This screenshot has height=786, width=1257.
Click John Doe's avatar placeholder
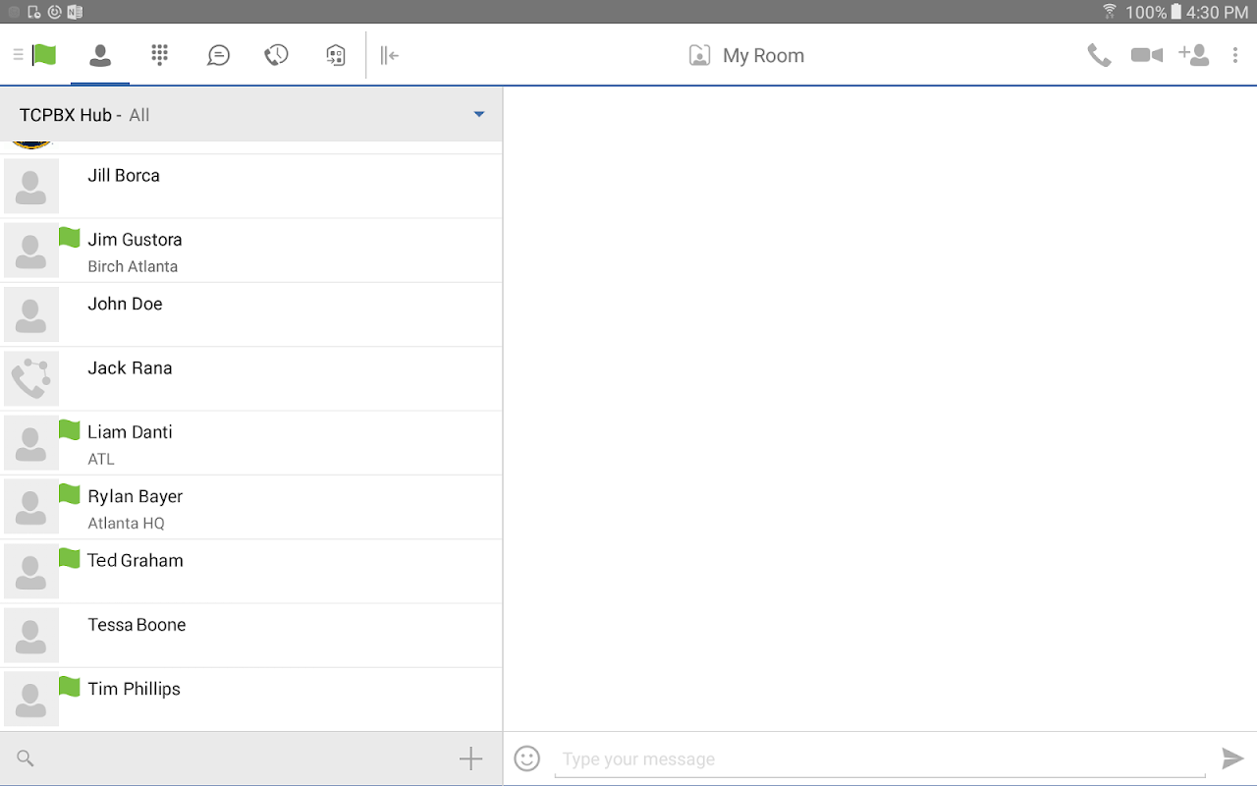coord(31,314)
